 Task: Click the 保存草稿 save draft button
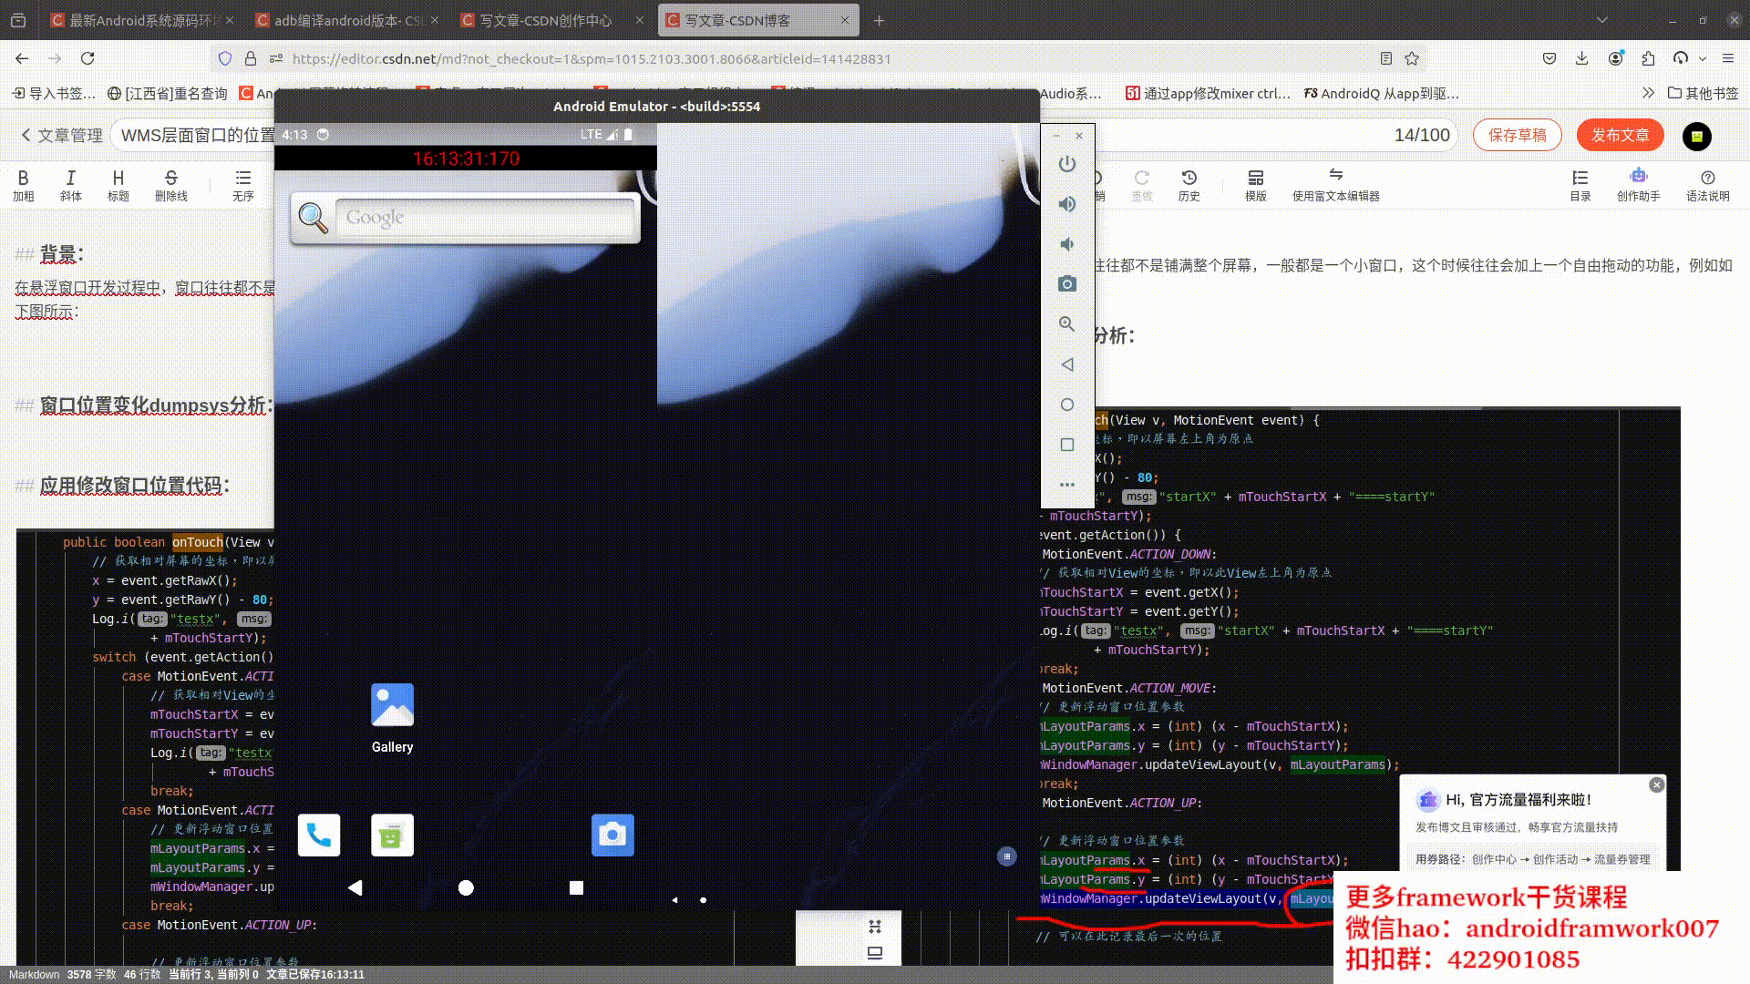1517,135
